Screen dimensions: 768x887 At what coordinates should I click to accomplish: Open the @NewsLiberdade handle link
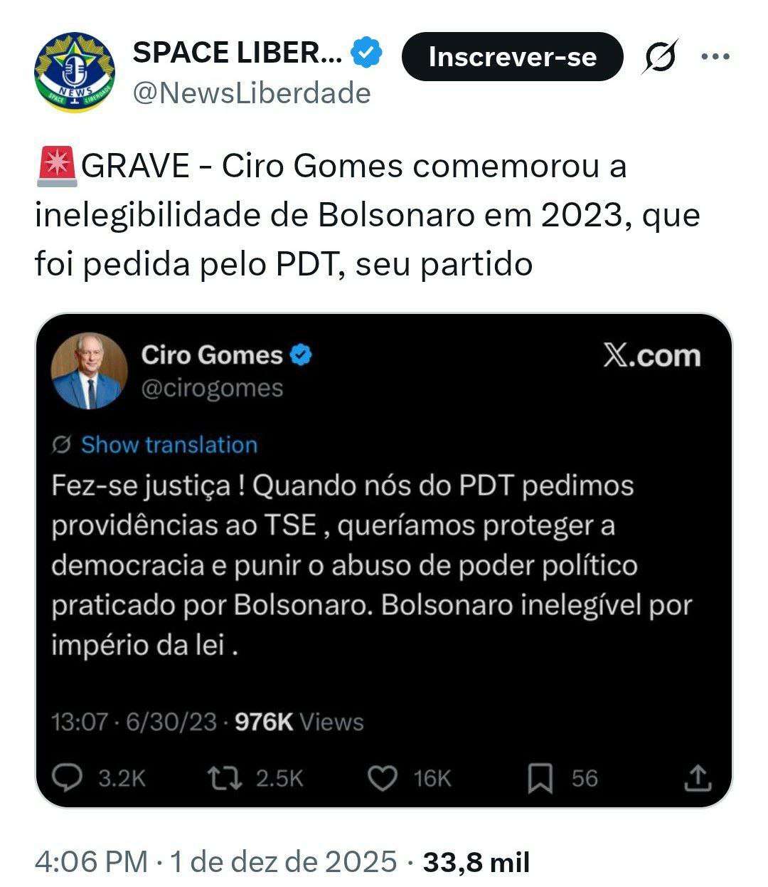pos(252,93)
